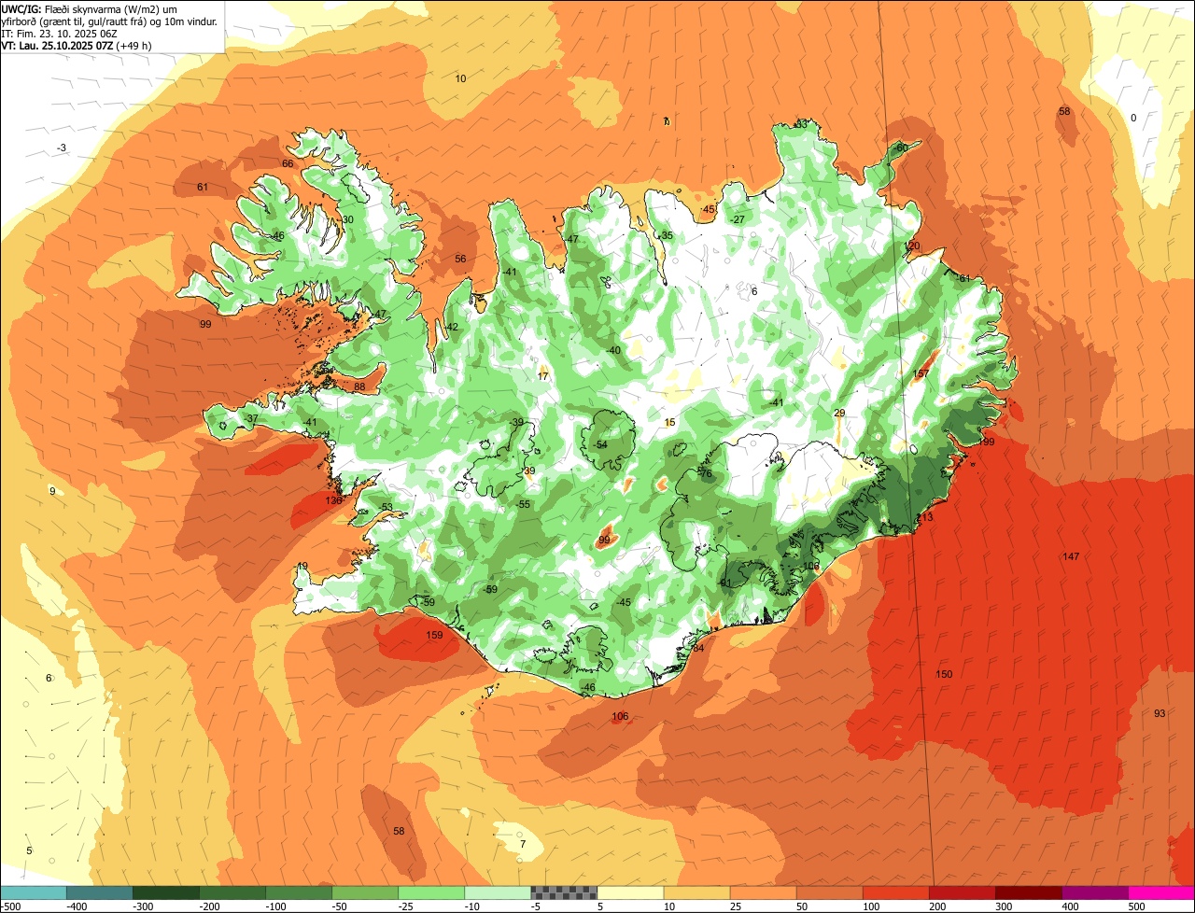The height and width of the screenshot is (913, 1195).
Task: Click the palest green legend swatch labeled -10
Action: click(498, 892)
